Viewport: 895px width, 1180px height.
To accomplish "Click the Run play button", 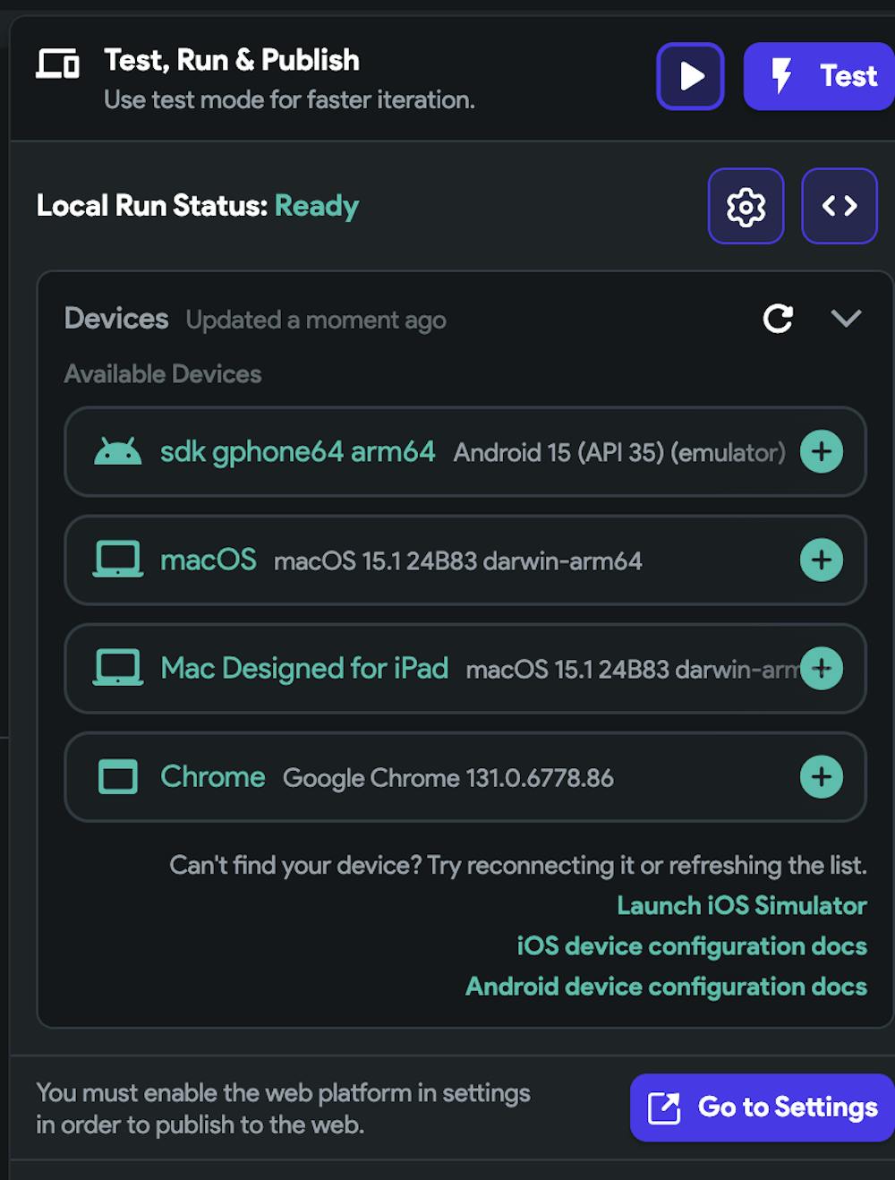I will (690, 76).
